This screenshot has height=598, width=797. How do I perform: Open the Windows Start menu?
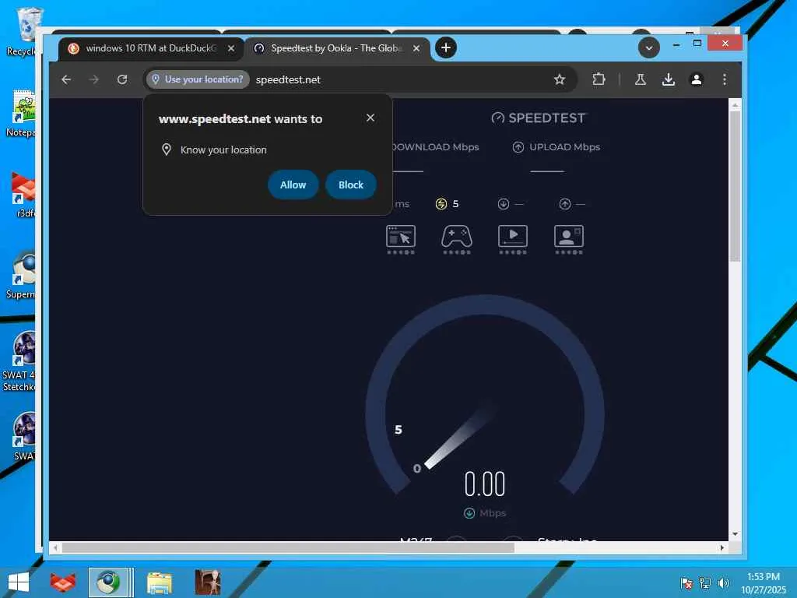point(19,582)
